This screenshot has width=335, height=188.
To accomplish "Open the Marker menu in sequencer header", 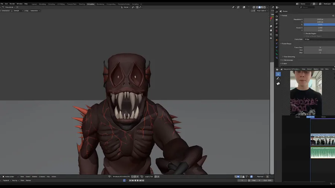I will tap(316, 69).
